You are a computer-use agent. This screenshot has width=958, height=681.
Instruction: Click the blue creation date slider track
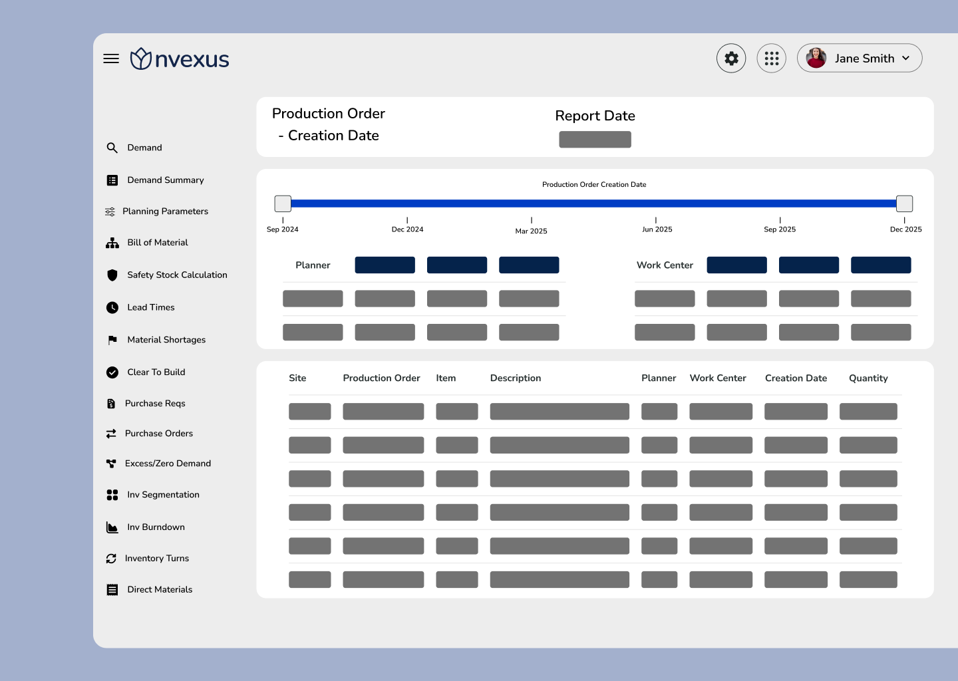pos(593,204)
